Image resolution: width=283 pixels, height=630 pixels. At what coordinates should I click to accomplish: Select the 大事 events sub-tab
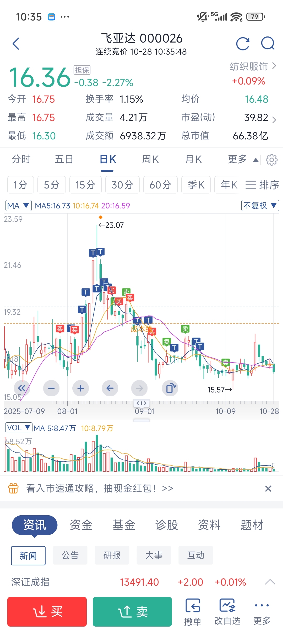pyautogui.click(x=154, y=555)
